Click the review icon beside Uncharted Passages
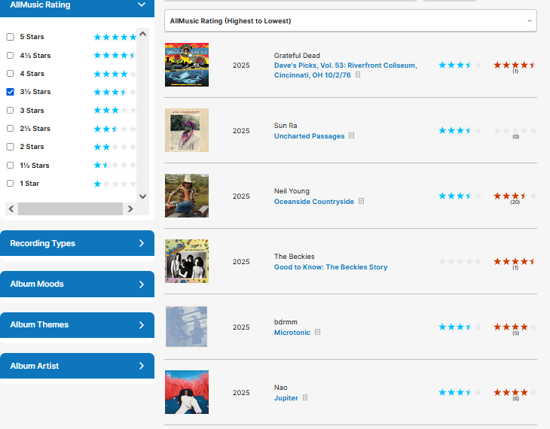This screenshot has width=550, height=429. point(352,136)
